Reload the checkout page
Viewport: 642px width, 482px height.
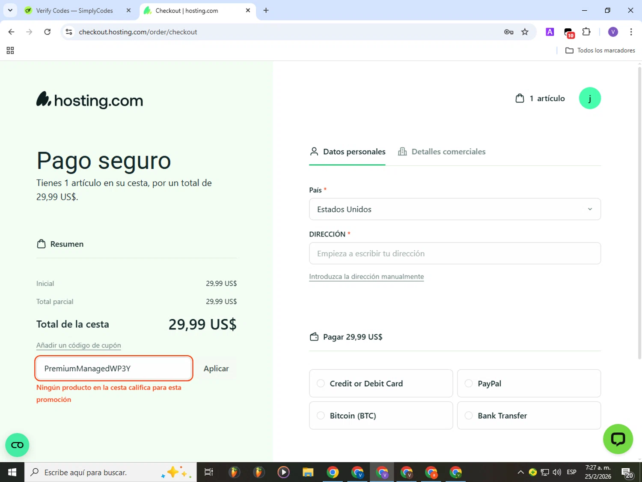click(48, 32)
